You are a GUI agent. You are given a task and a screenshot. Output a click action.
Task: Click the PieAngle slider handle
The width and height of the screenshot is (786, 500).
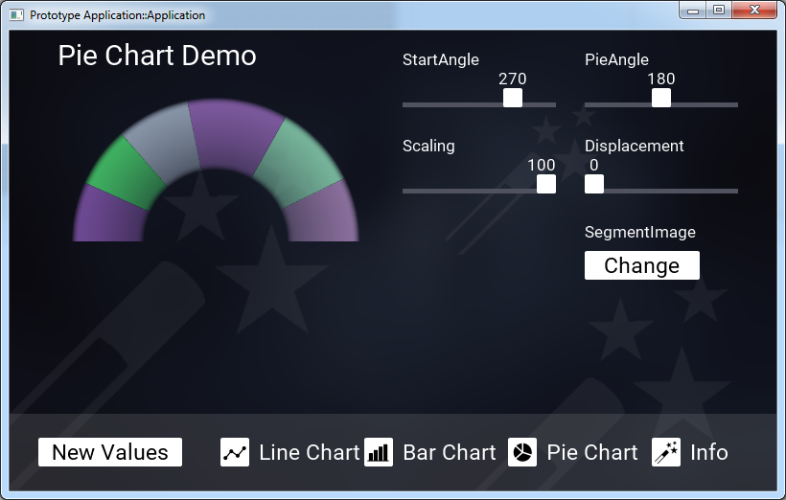coord(661,98)
